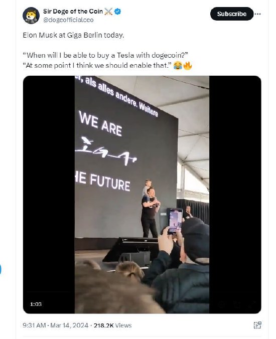
Task: Open the three-dot more options menu
Action: click(x=257, y=14)
